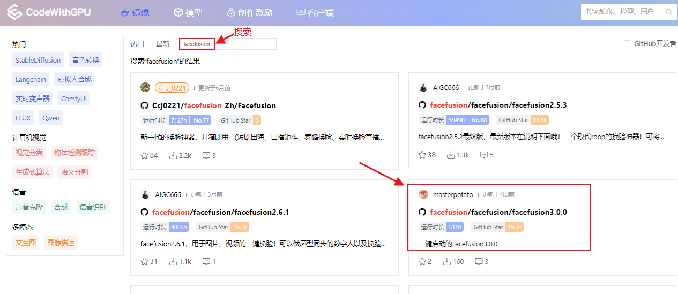Open comments icon showing 1 on facefusion2.6.1
Viewport: 678px width, 294px height.
(x=206, y=261)
